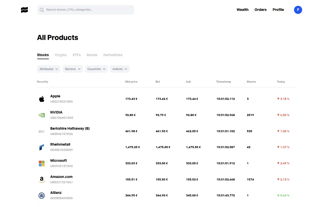The width and height of the screenshot is (313, 207).
Task: Open the Microsoft stock name
Action: click(x=58, y=160)
